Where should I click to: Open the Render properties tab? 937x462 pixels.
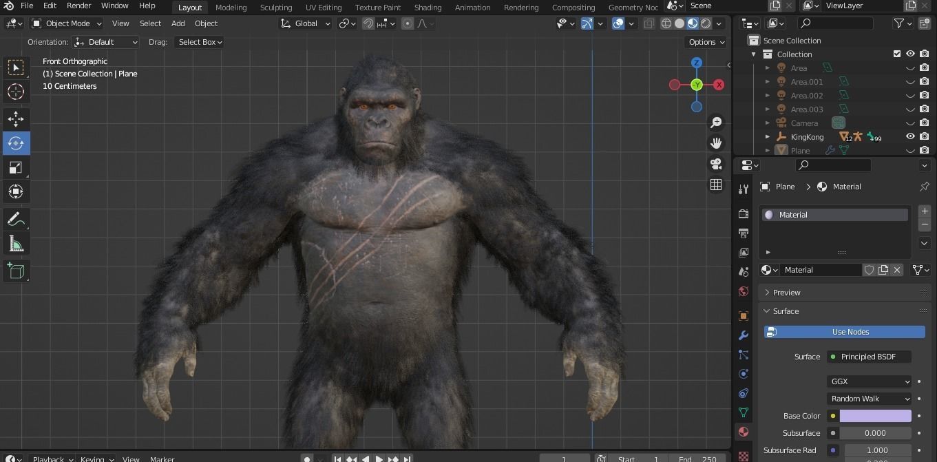coord(744,213)
